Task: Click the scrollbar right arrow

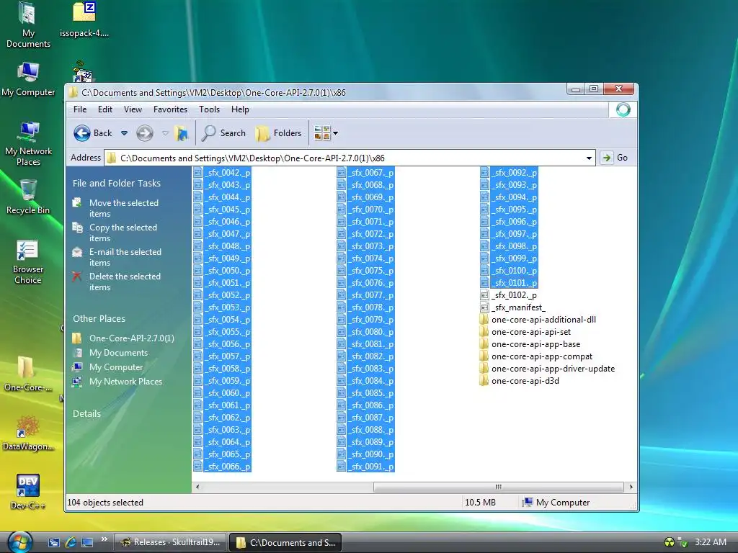Action: click(x=631, y=487)
